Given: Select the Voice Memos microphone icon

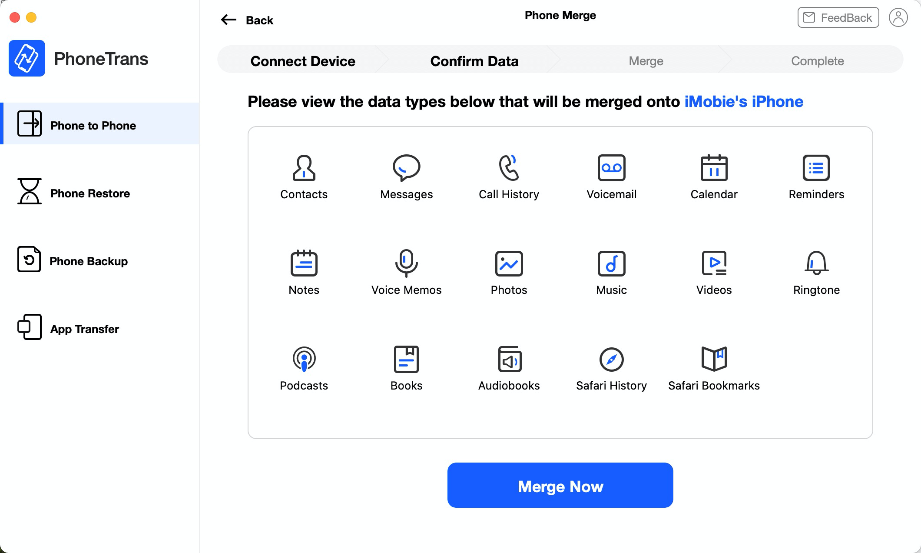Looking at the screenshot, I should (406, 263).
